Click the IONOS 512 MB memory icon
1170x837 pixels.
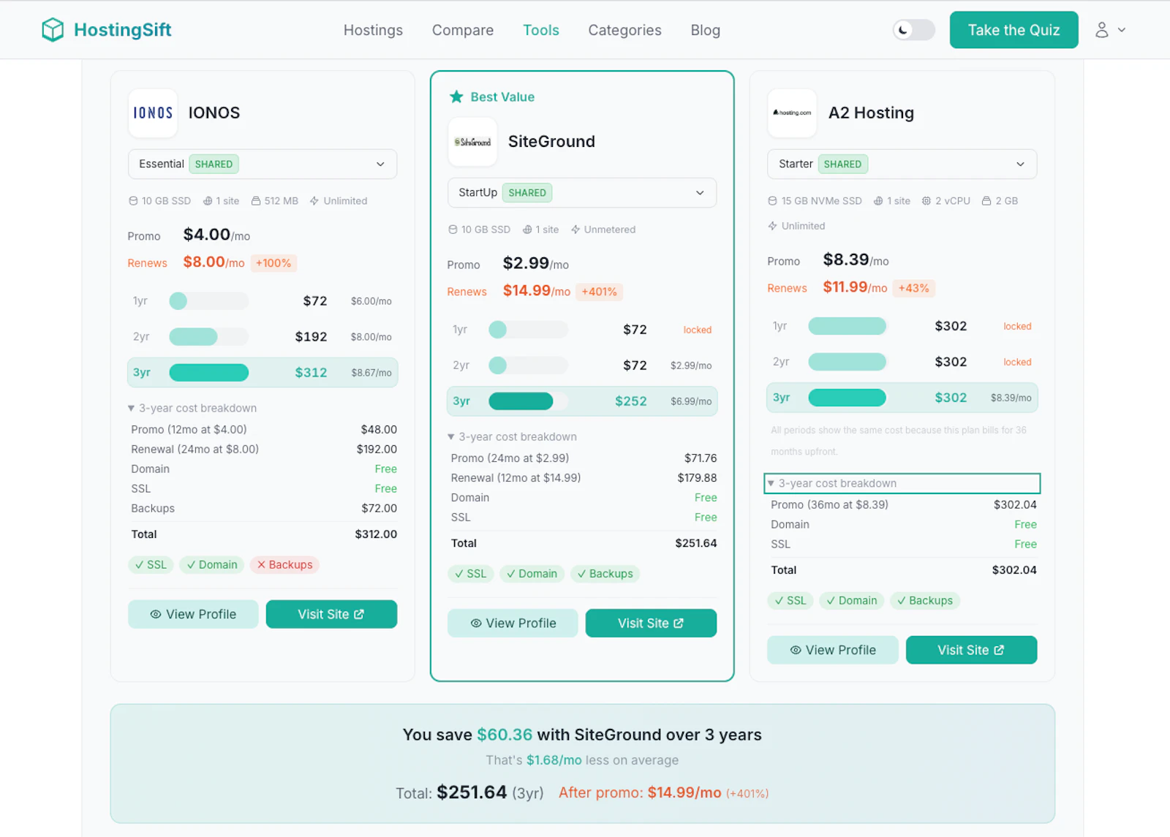(x=256, y=201)
